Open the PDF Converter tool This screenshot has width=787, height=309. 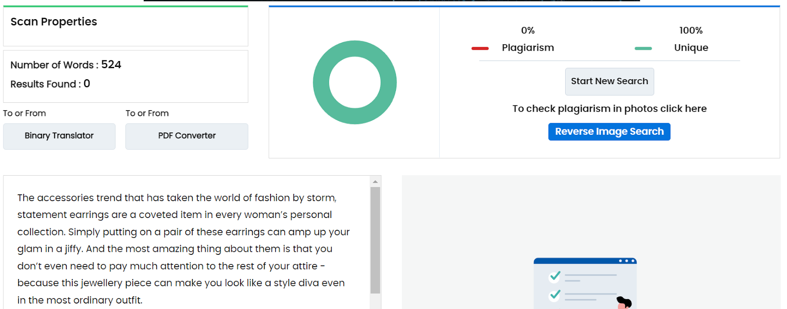click(187, 136)
